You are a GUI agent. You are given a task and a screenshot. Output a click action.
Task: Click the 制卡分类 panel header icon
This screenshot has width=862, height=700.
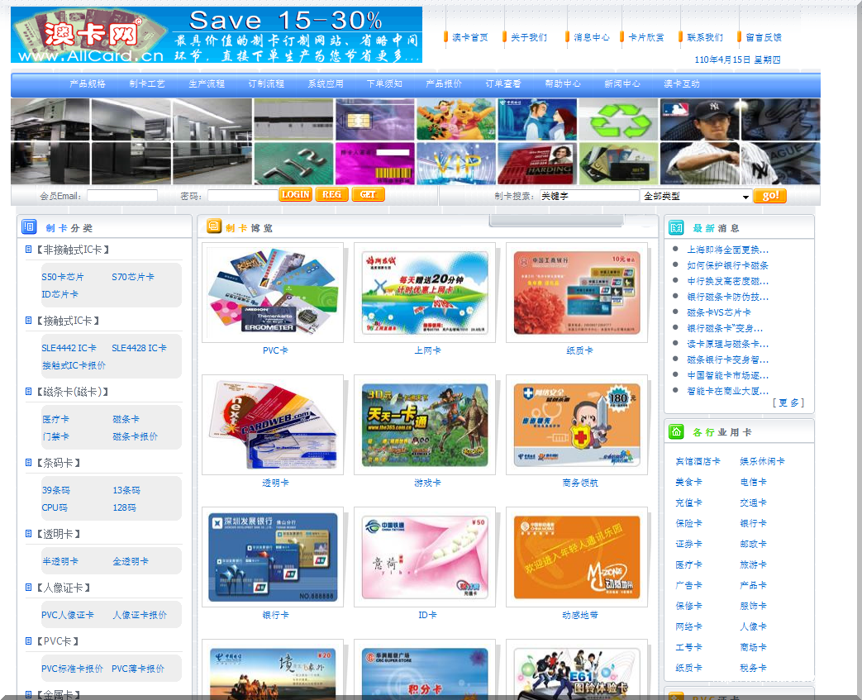[28, 226]
